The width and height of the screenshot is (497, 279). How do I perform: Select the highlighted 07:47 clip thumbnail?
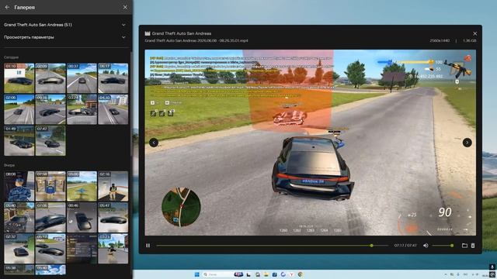tap(50, 141)
